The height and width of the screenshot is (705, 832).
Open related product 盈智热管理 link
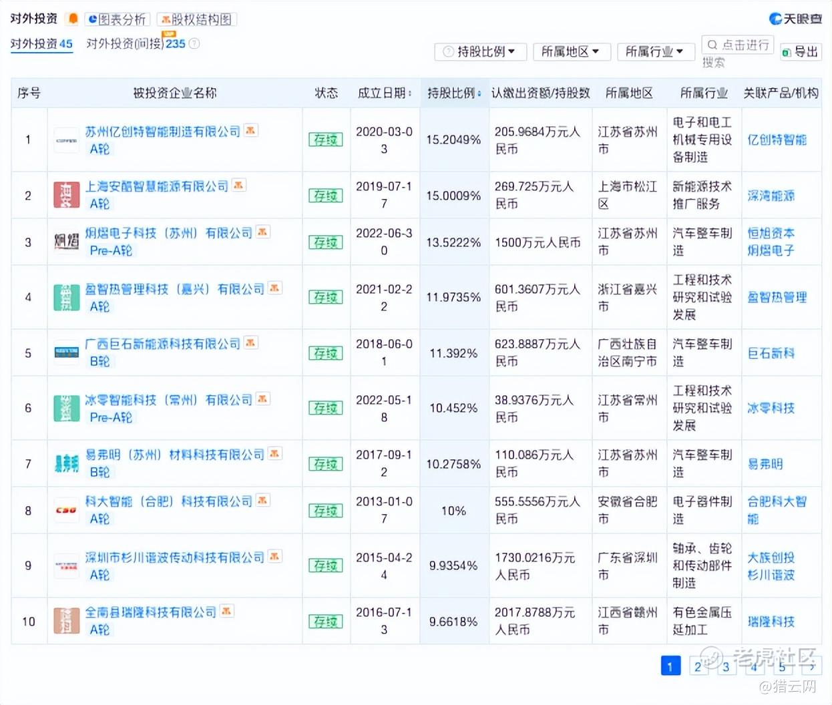[x=777, y=297]
